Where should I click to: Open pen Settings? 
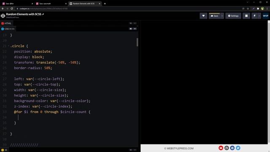tap(233, 16)
